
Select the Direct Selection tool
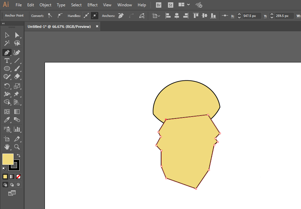(17, 35)
